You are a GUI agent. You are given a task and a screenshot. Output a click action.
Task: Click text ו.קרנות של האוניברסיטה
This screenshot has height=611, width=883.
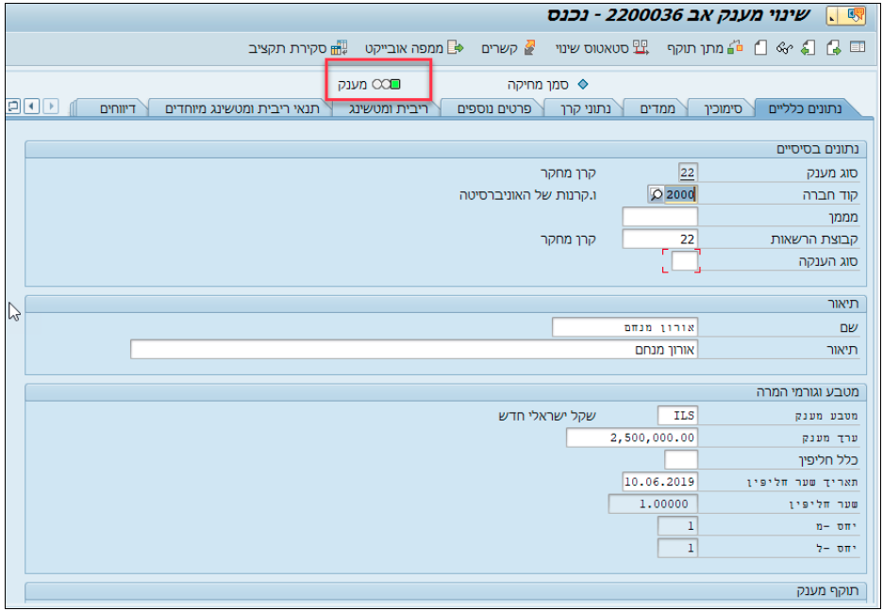[527, 195]
